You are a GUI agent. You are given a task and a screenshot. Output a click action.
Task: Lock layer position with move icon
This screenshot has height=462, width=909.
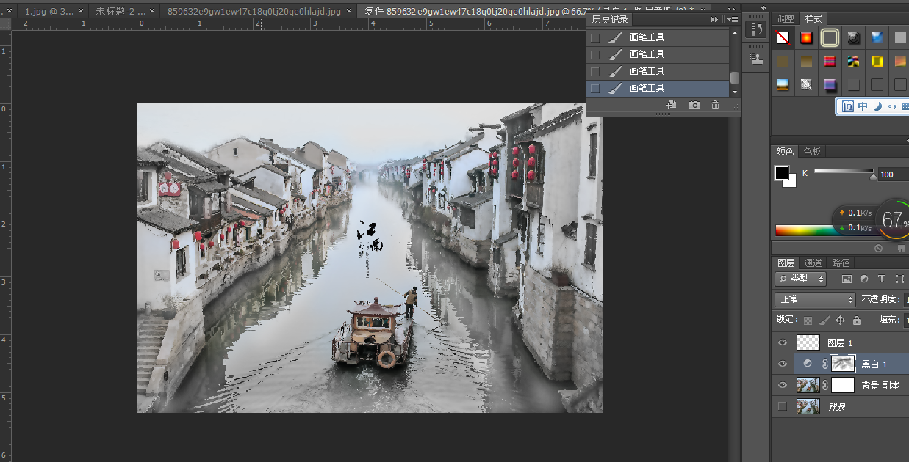pos(841,320)
